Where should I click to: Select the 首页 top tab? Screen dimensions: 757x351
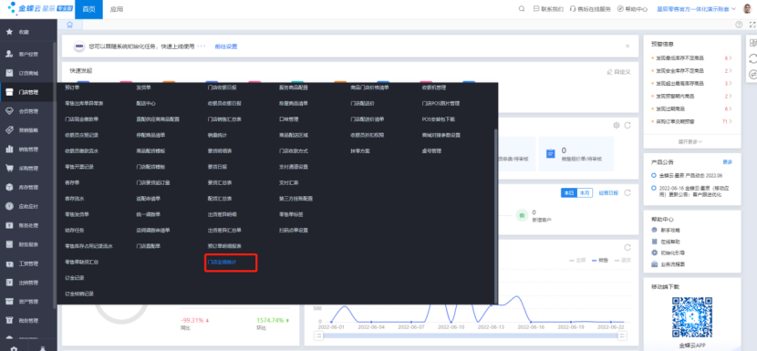[88, 9]
